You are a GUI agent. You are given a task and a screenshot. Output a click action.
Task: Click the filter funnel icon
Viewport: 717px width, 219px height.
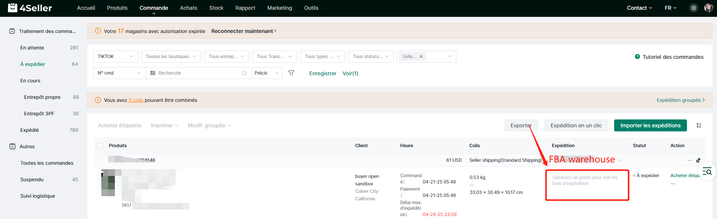pyautogui.click(x=291, y=73)
